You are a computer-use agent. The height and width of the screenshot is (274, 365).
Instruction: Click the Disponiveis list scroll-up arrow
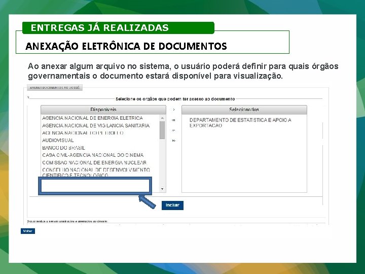[x=162, y=118]
